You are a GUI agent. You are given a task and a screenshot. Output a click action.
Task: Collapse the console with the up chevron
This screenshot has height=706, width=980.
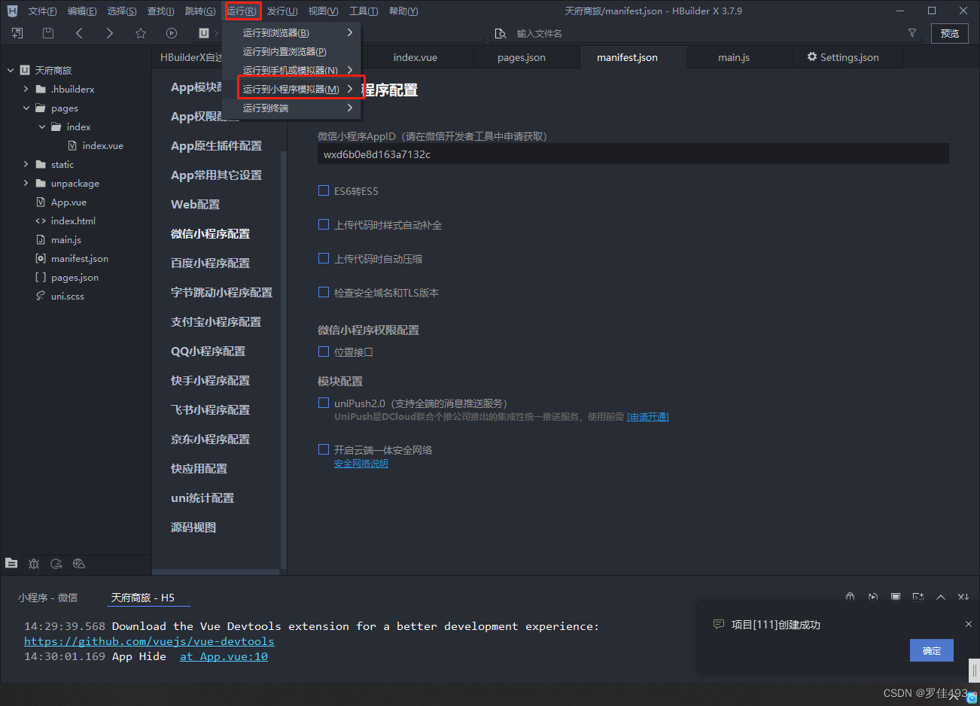coord(941,597)
